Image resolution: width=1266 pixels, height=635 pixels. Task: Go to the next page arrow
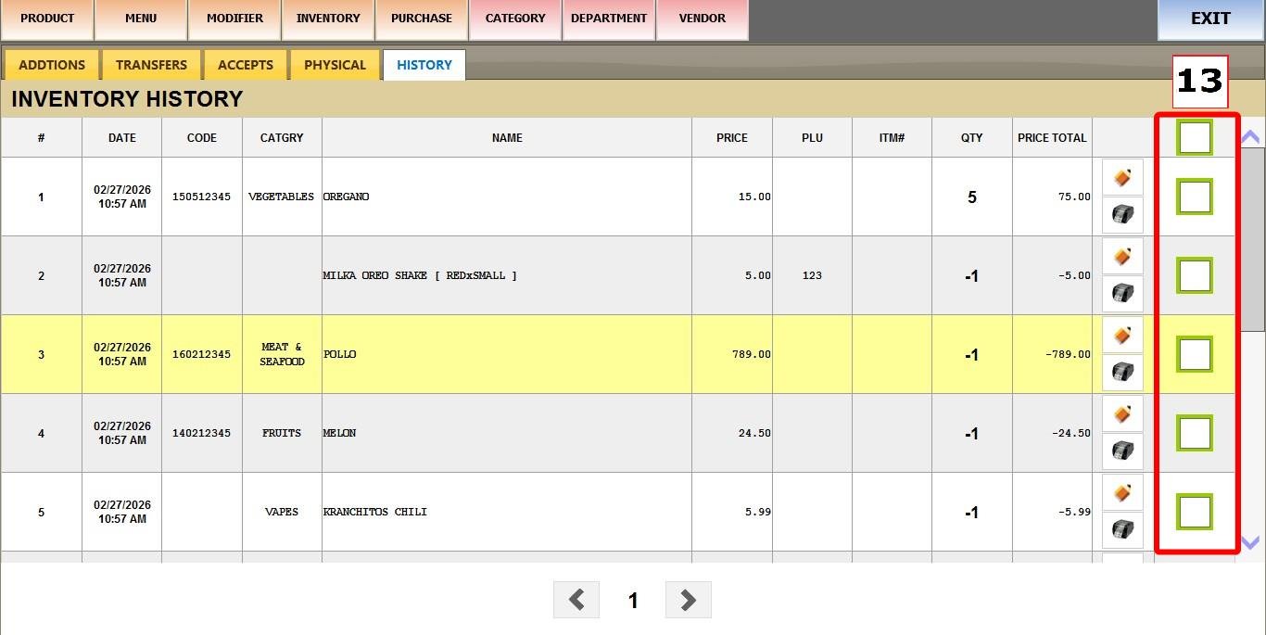point(688,600)
